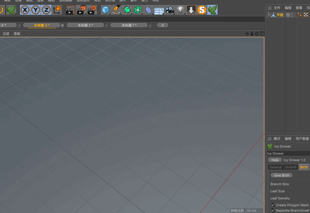The width and height of the screenshot is (310, 213).
Task: Click the Render View clapperboard icon
Action: pos(70,10)
